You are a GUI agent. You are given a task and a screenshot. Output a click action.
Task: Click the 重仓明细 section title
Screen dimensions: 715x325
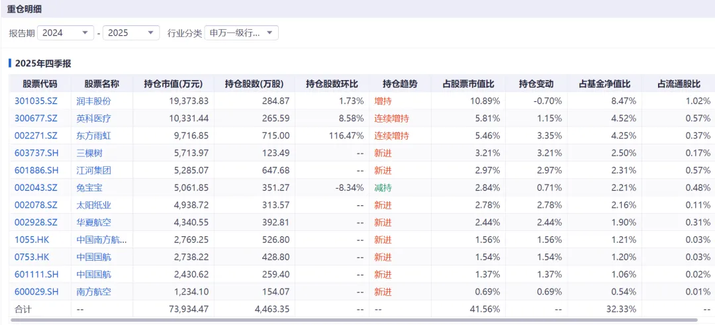click(x=24, y=9)
